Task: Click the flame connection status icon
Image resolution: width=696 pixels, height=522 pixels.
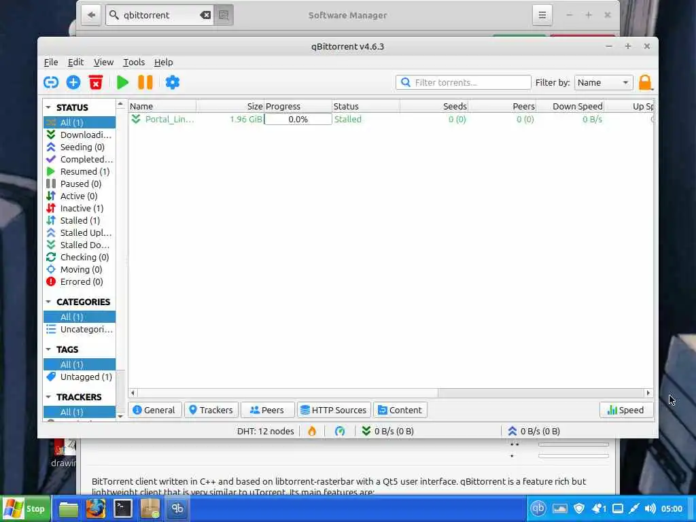Action: coord(312,431)
